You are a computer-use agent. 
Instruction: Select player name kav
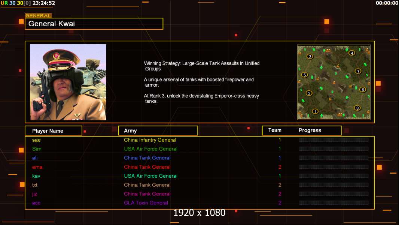pos(36,176)
